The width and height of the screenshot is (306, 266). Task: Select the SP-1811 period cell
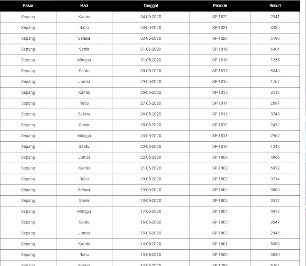220,136
